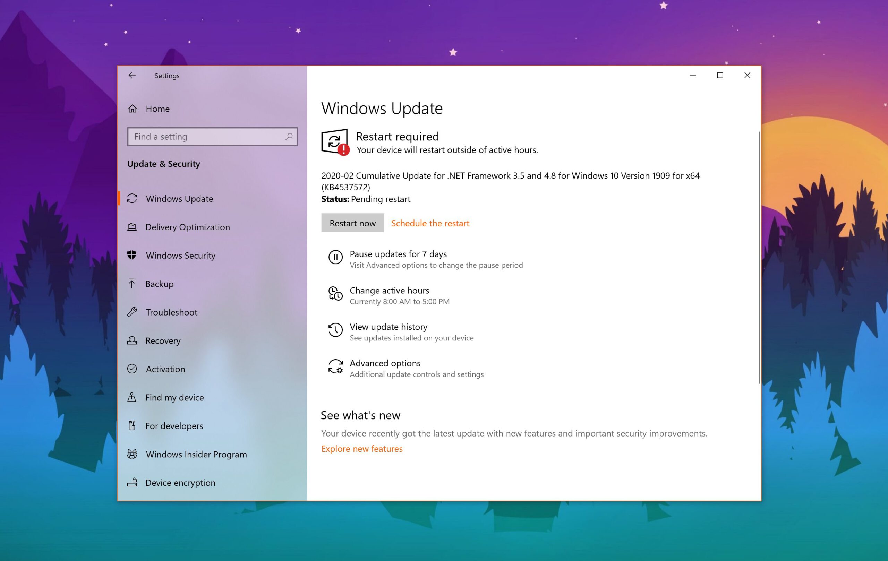Click the 'Settings' window title text

[x=167, y=76]
